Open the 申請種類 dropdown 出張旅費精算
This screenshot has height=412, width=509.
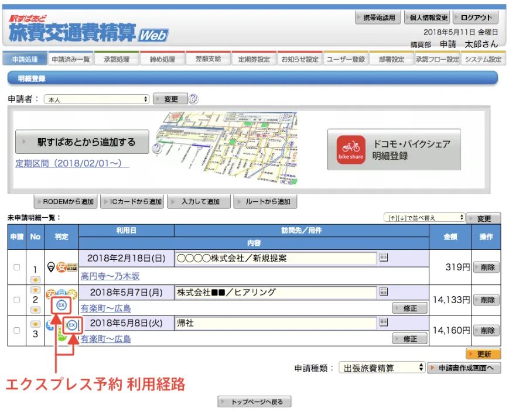point(382,368)
